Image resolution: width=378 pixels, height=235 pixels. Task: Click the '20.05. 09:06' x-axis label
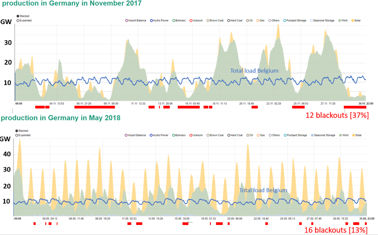point(235,219)
